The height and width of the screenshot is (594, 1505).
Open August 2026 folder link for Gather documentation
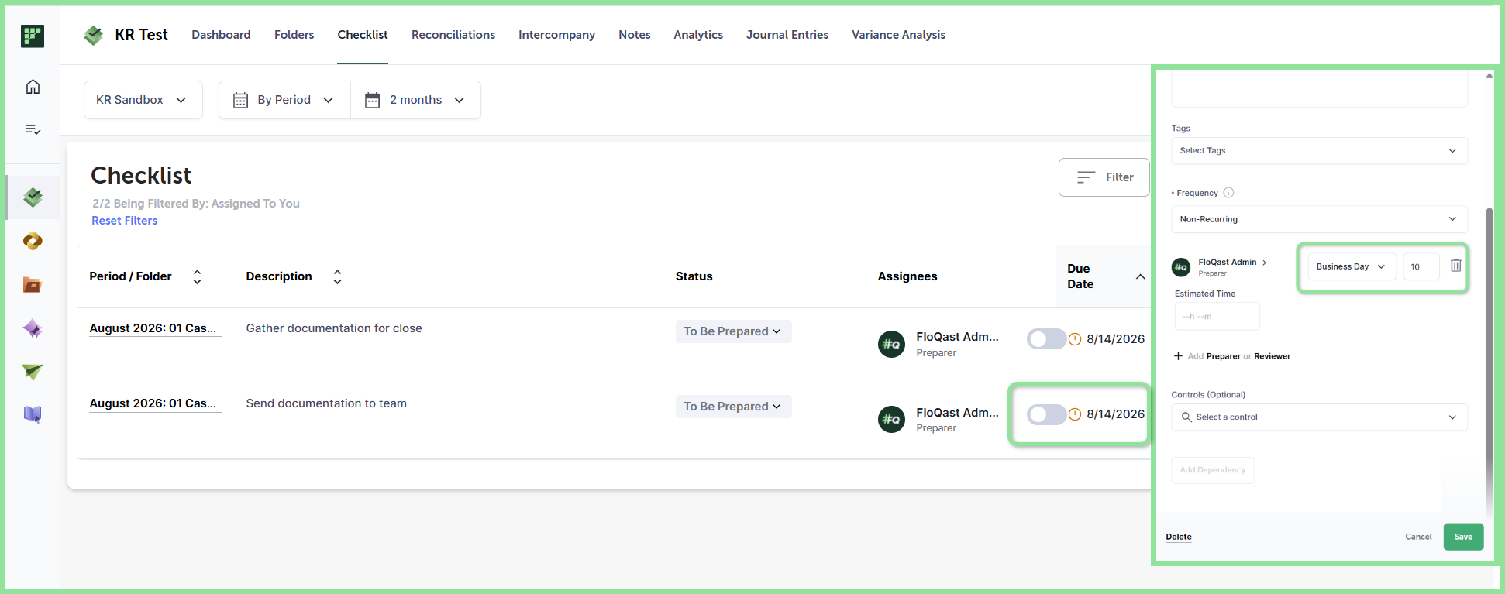click(x=154, y=328)
